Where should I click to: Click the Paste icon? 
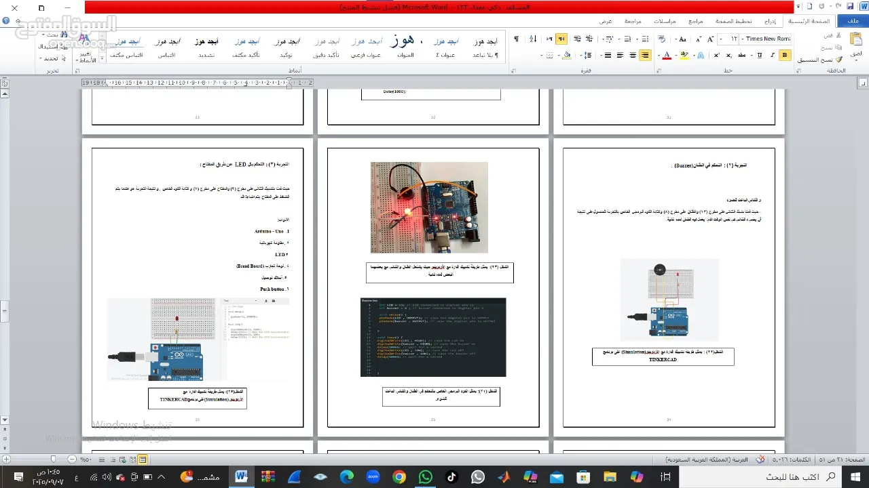(x=856, y=39)
